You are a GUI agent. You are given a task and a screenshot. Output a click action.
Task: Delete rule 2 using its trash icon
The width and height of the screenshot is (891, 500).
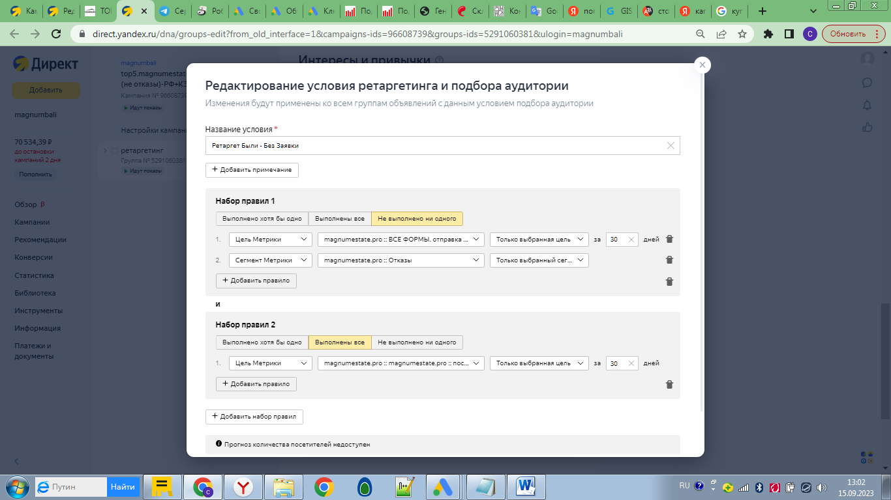click(x=669, y=260)
